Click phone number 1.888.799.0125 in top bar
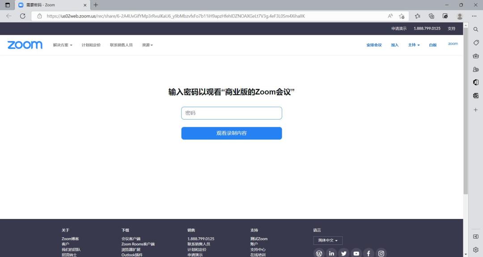 (x=427, y=28)
